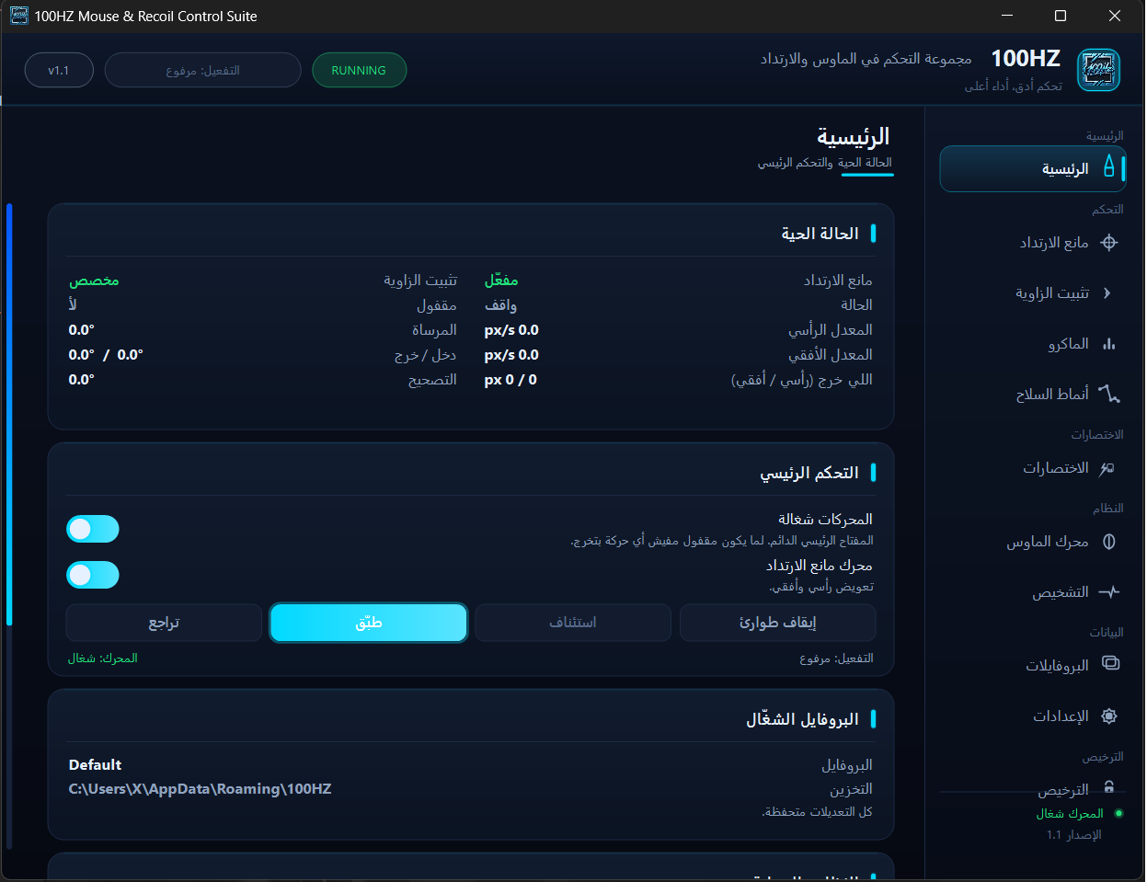Image resolution: width=1147 pixels, height=882 pixels.
Task: Click the lock icon for الترخيص
Action: pyautogui.click(x=1109, y=786)
